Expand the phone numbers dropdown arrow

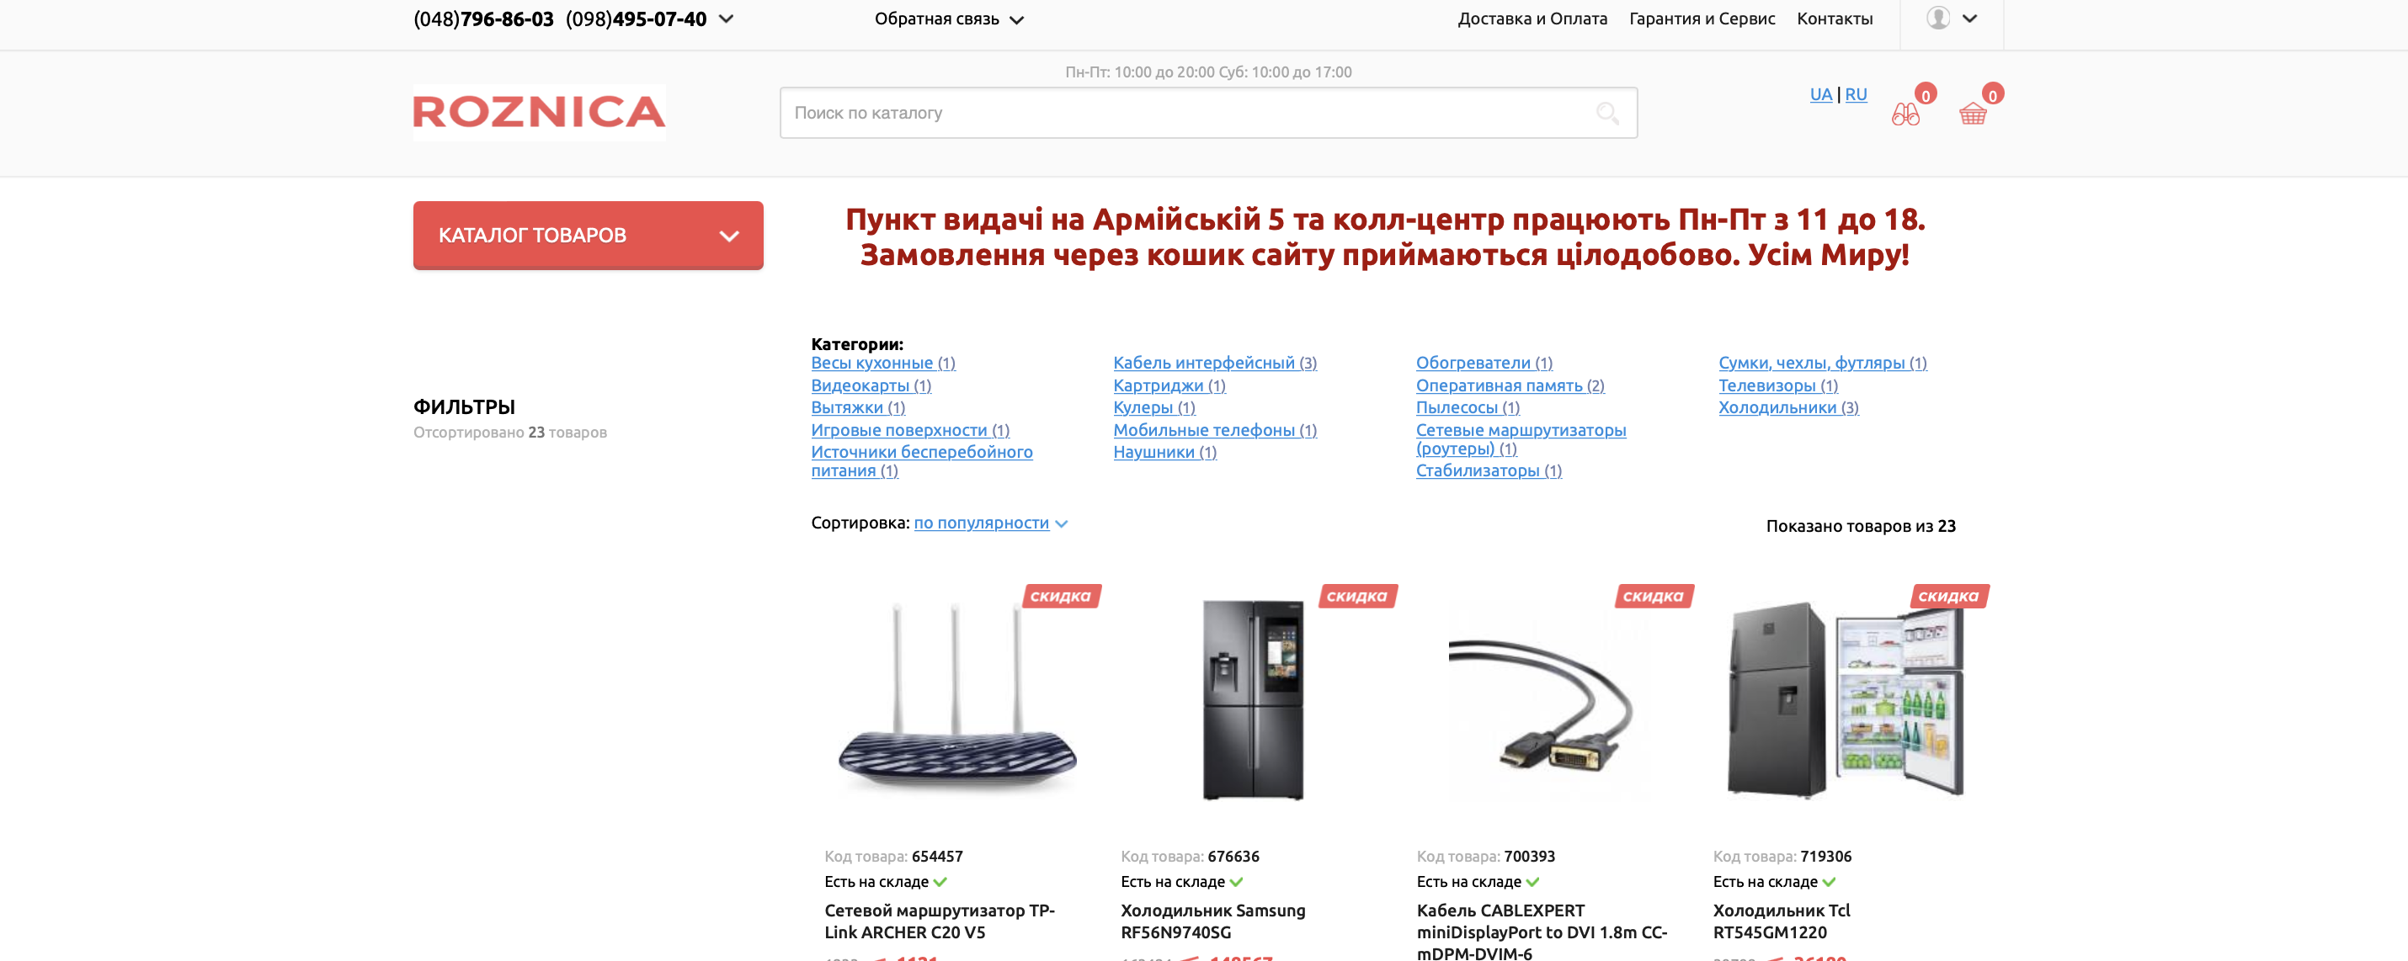tap(726, 19)
